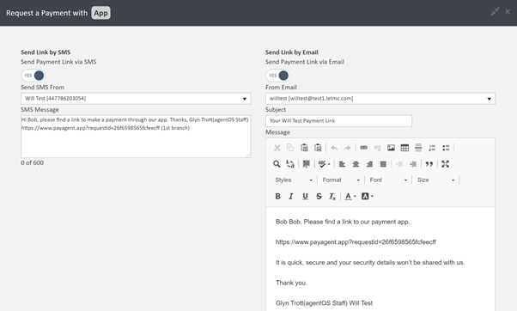Open the Size dropdown
517x311 pixels.
[436, 180]
